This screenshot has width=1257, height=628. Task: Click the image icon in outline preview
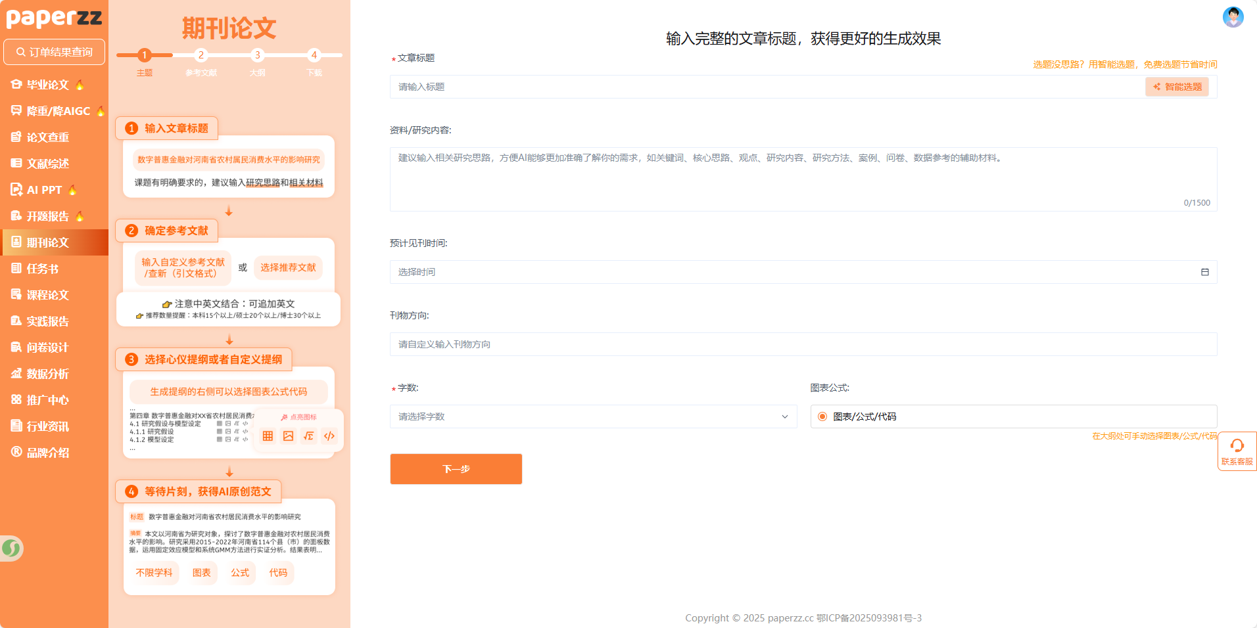click(288, 436)
